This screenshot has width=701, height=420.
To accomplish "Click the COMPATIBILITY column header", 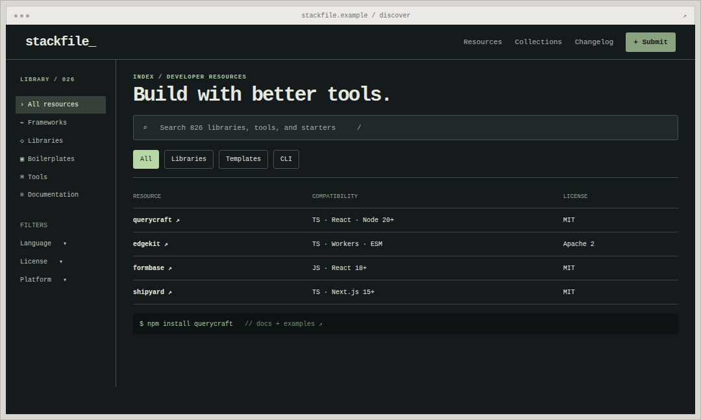I will (x=335, y=196).
